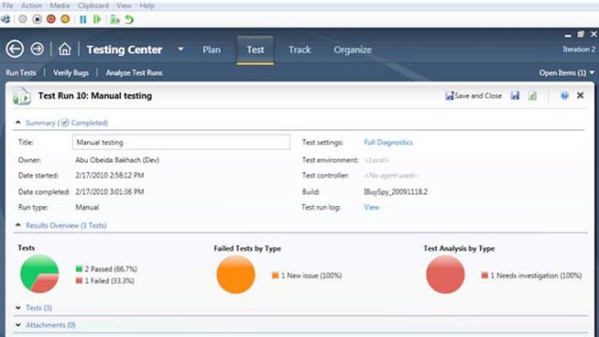The width and height of the screenshot is (599, 337).
Task: Click the Snapshot icon in VM toolbar
Action: pos(114,20)
